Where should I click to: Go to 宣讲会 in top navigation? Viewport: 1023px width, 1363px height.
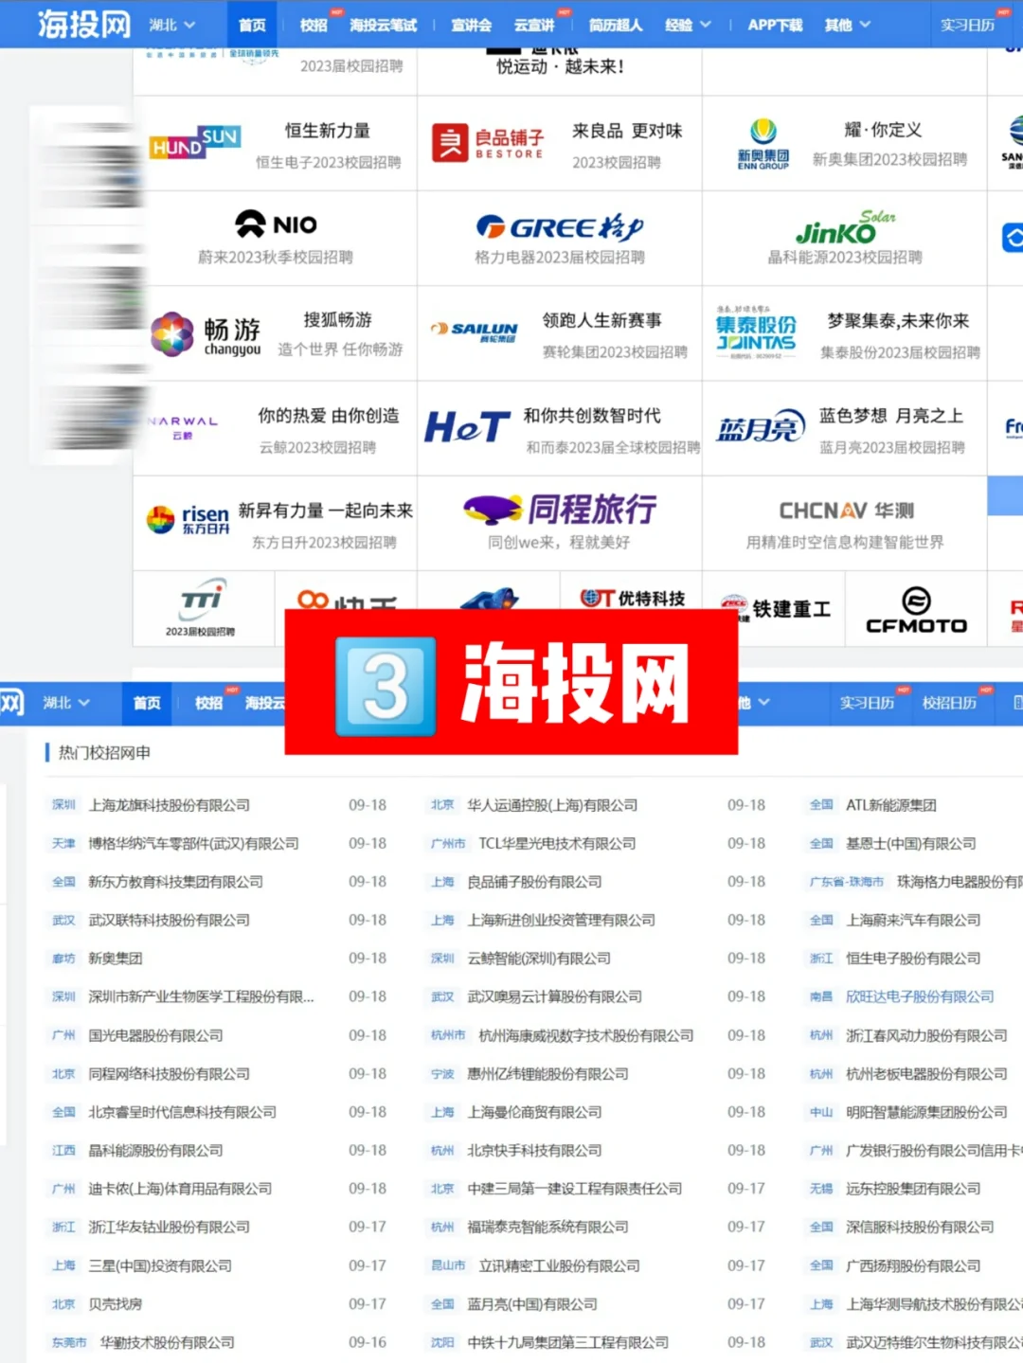pos(472,26)
